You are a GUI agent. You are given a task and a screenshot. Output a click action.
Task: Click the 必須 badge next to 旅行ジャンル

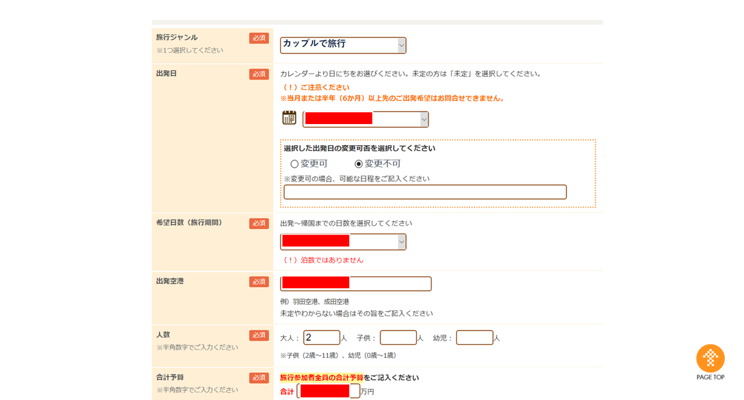coord(259,38)
